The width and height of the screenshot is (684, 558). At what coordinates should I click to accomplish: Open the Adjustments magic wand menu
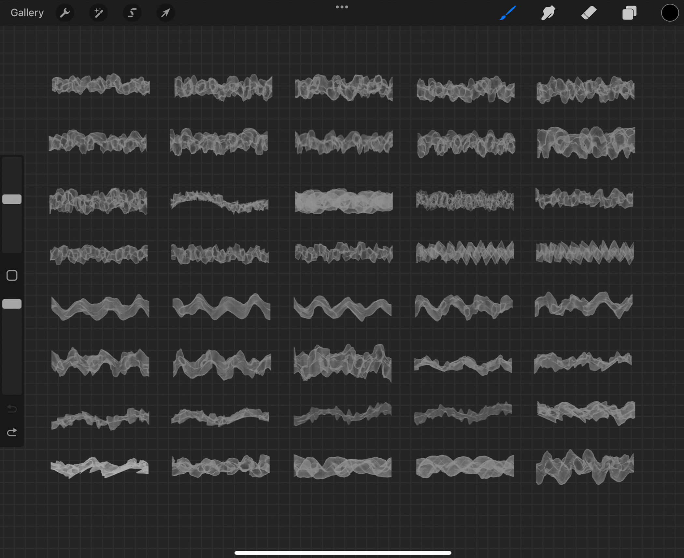(x=98, y=13)
